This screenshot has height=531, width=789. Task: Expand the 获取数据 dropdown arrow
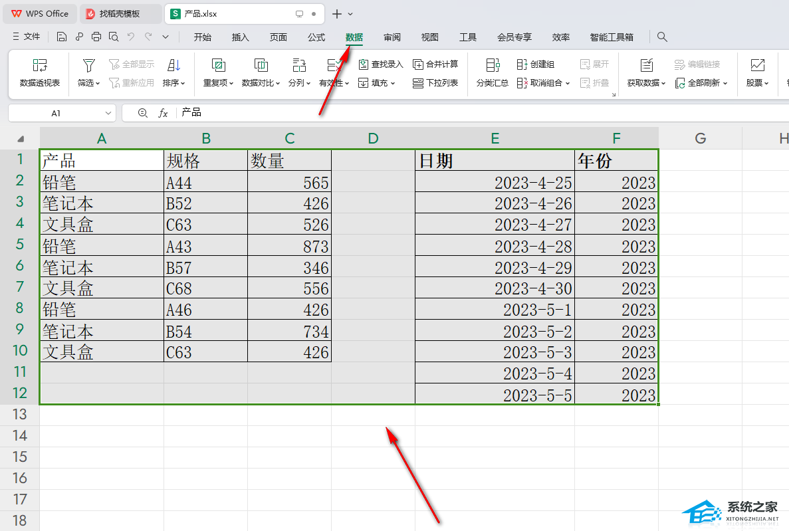[663, 83]
